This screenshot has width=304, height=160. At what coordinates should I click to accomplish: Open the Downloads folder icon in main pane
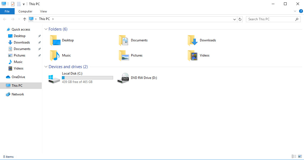tap(193, 40)
